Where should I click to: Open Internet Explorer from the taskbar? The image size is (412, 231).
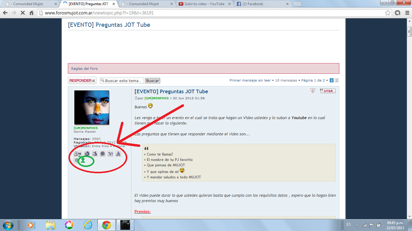(x=88, y=225)
